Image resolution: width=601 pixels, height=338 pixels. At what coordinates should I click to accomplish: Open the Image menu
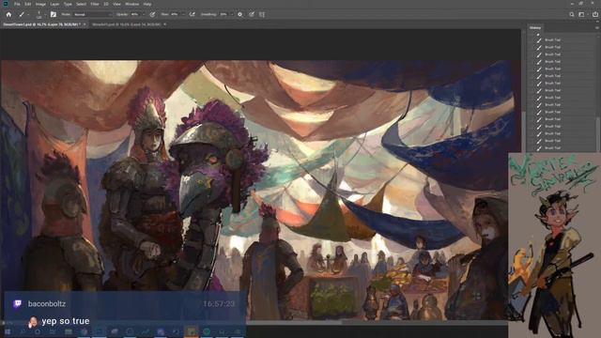[40, 4]
